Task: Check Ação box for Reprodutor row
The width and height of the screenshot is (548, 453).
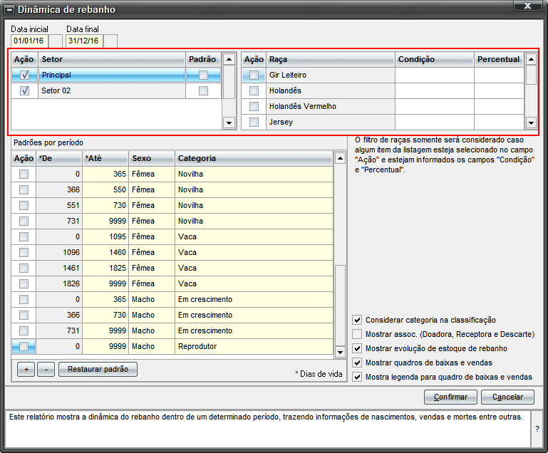Action: [24, 346]
